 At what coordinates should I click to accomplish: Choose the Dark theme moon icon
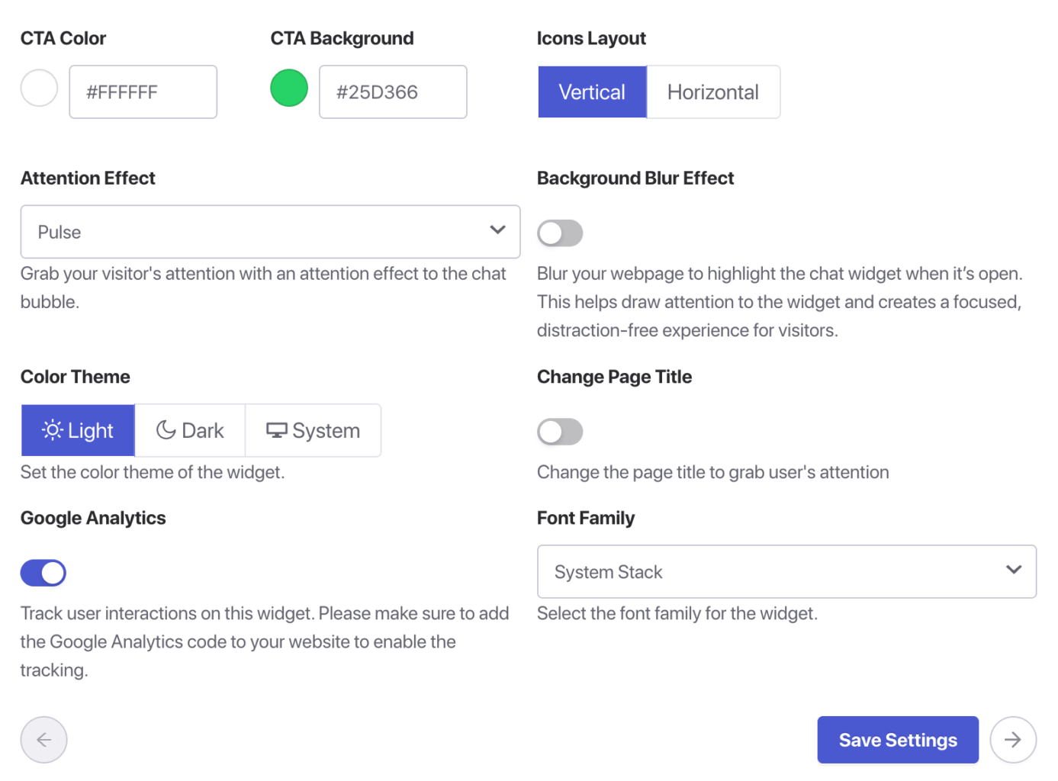coord(166,431)
